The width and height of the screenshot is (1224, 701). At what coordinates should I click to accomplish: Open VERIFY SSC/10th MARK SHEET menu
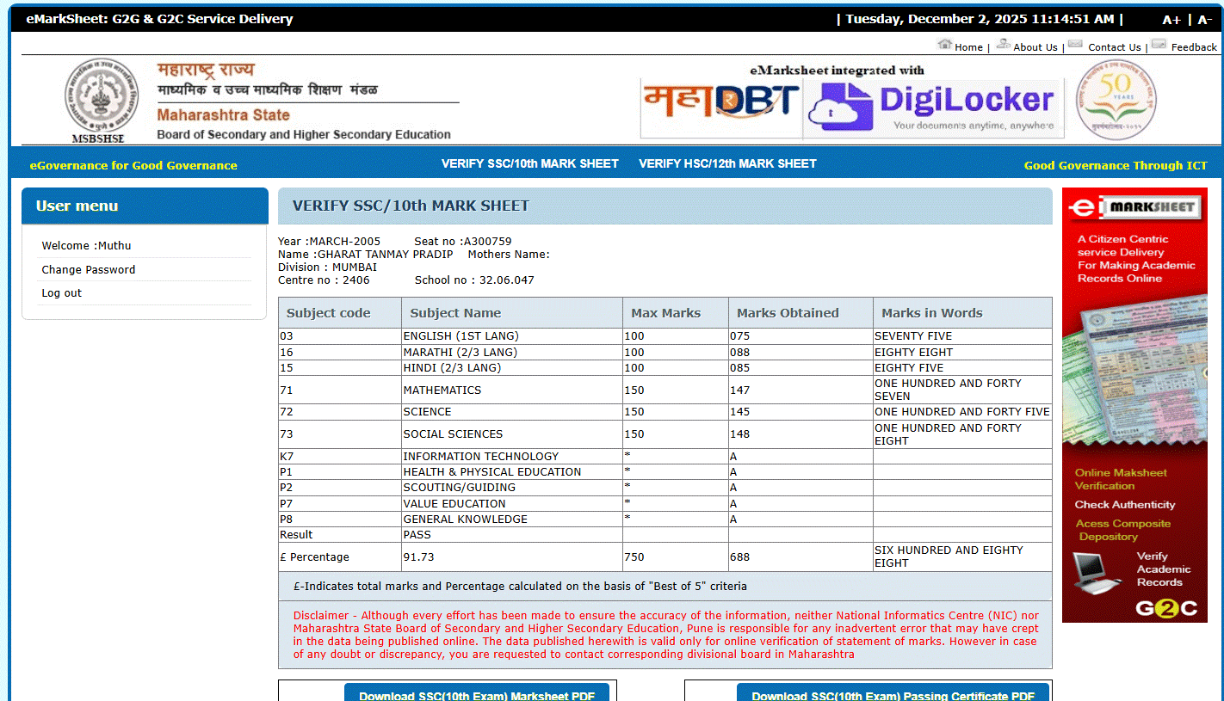tap(529, 163)
